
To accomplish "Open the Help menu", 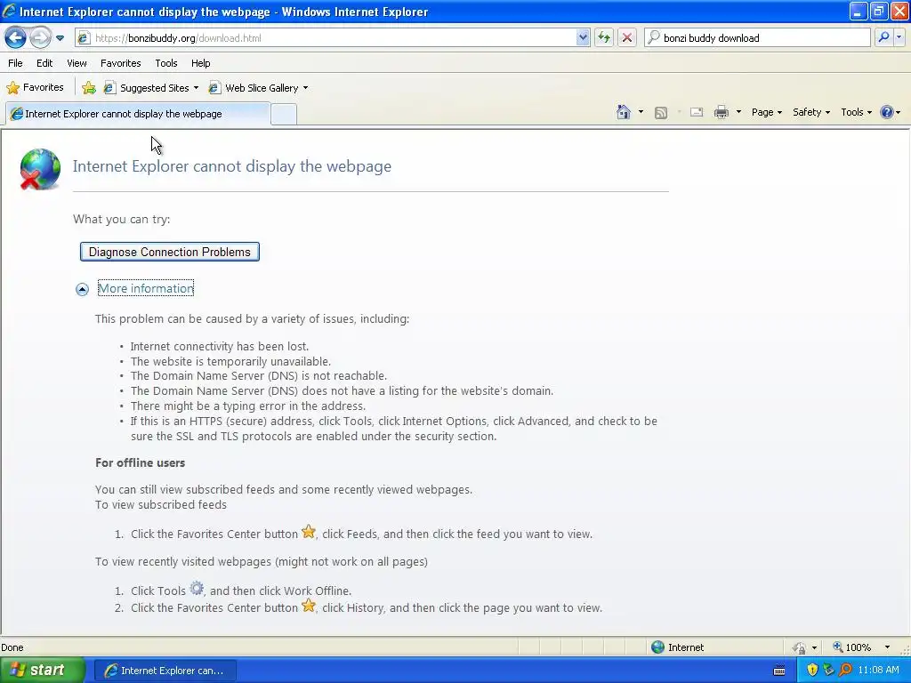I will click(200, 63).
